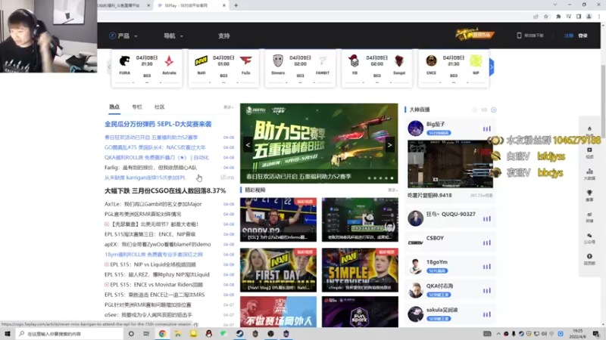
Task: Show next carousel banner slide
Action: point(389,145)
